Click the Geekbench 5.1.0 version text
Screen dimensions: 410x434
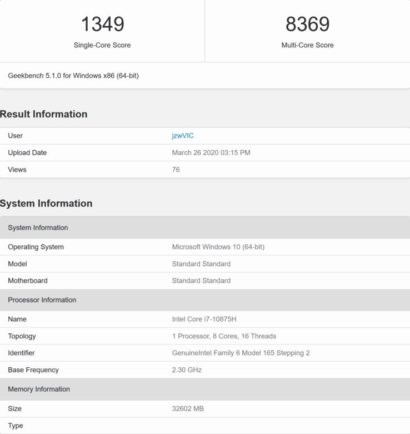click(x=73, y=76)
